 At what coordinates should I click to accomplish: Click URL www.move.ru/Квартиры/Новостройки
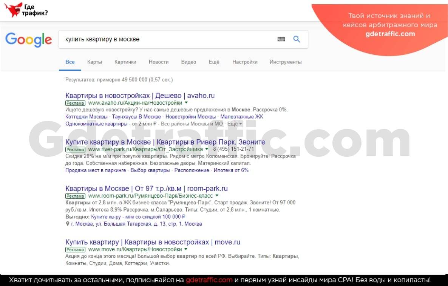(x=135, y=249)
